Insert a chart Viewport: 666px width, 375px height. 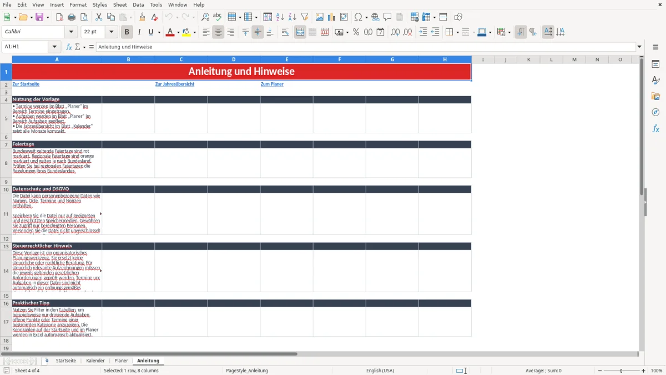(x=332, y=17)
